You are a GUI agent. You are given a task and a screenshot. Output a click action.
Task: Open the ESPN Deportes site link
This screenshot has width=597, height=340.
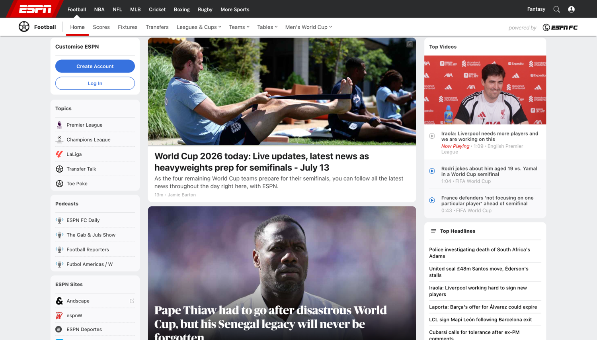pos(84,329)
